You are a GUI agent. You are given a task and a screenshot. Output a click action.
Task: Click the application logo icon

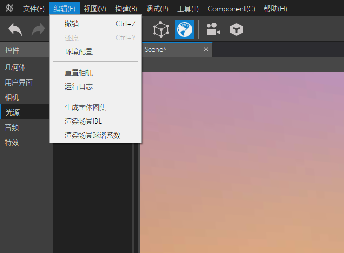point(10,9)
